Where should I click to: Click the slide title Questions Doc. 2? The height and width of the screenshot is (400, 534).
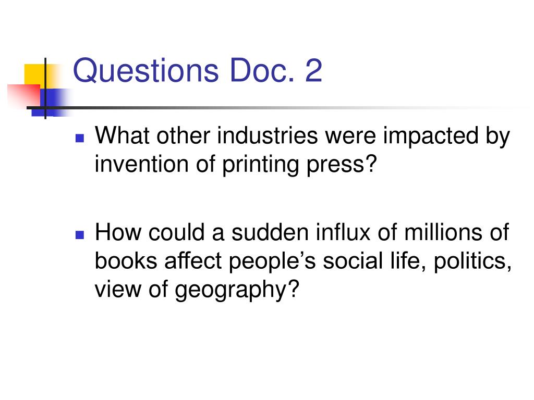coord(198,71)
